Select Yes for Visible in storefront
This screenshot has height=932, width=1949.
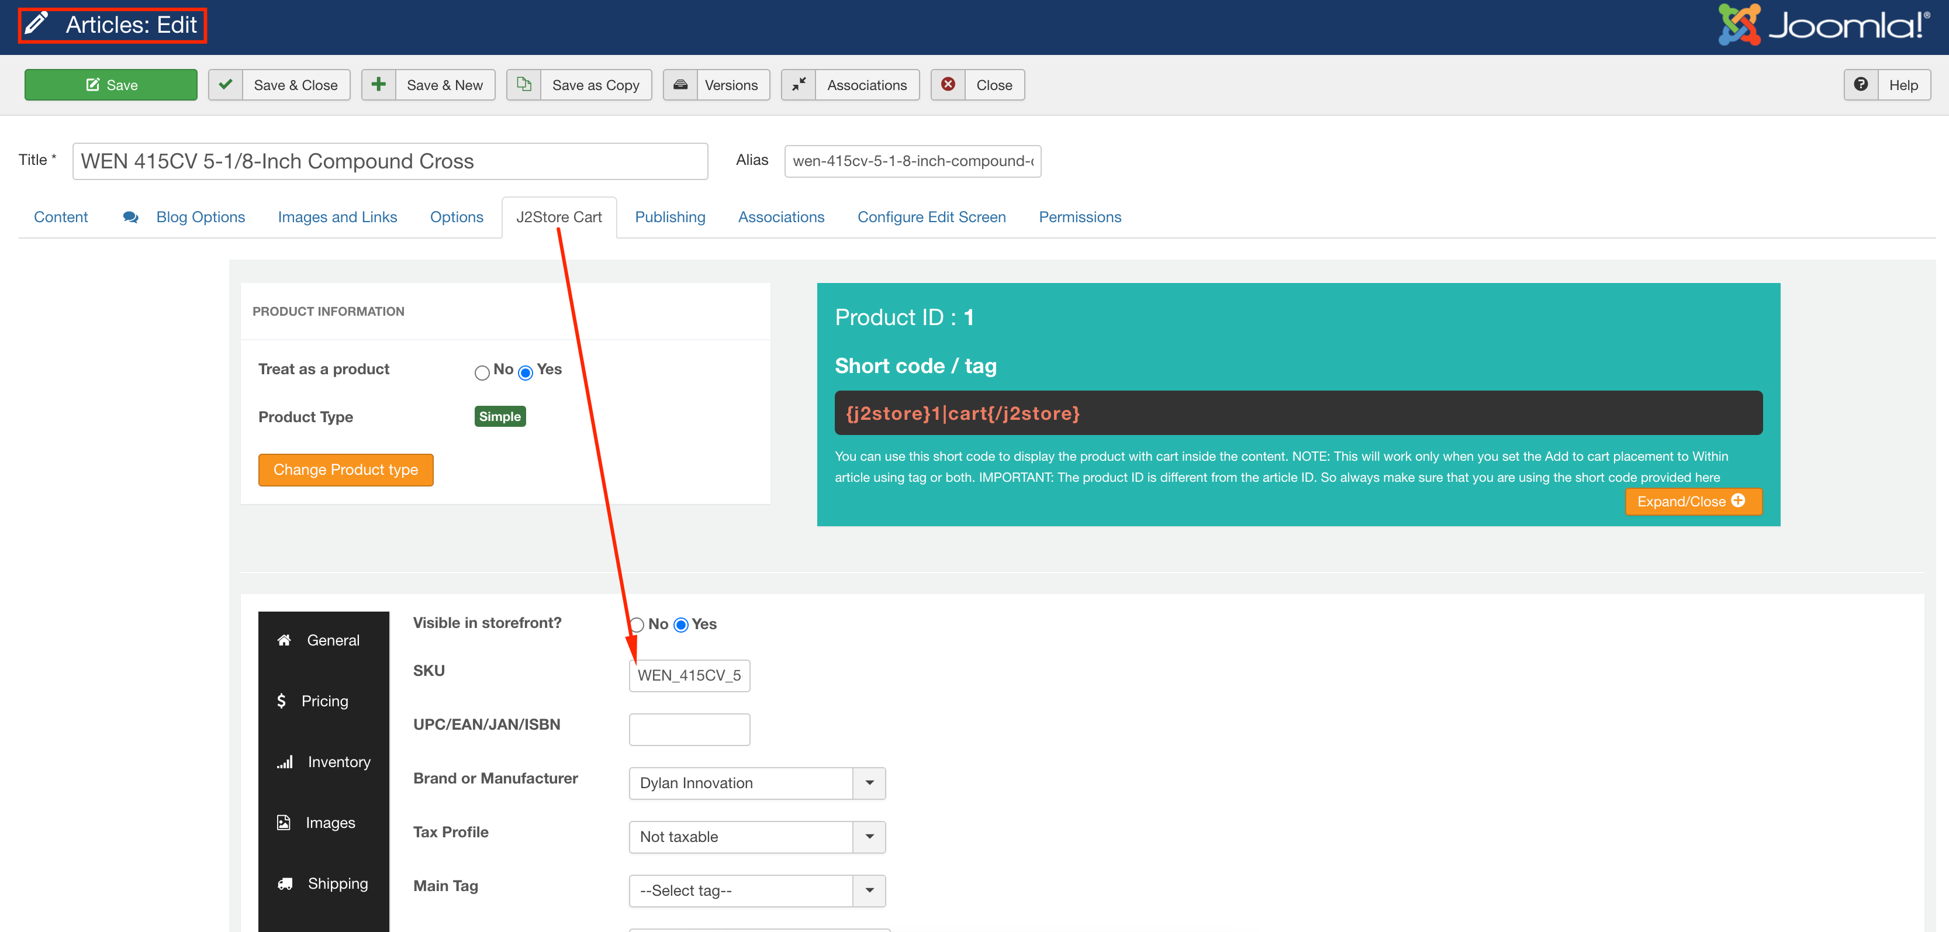click(x=681, y=625)
